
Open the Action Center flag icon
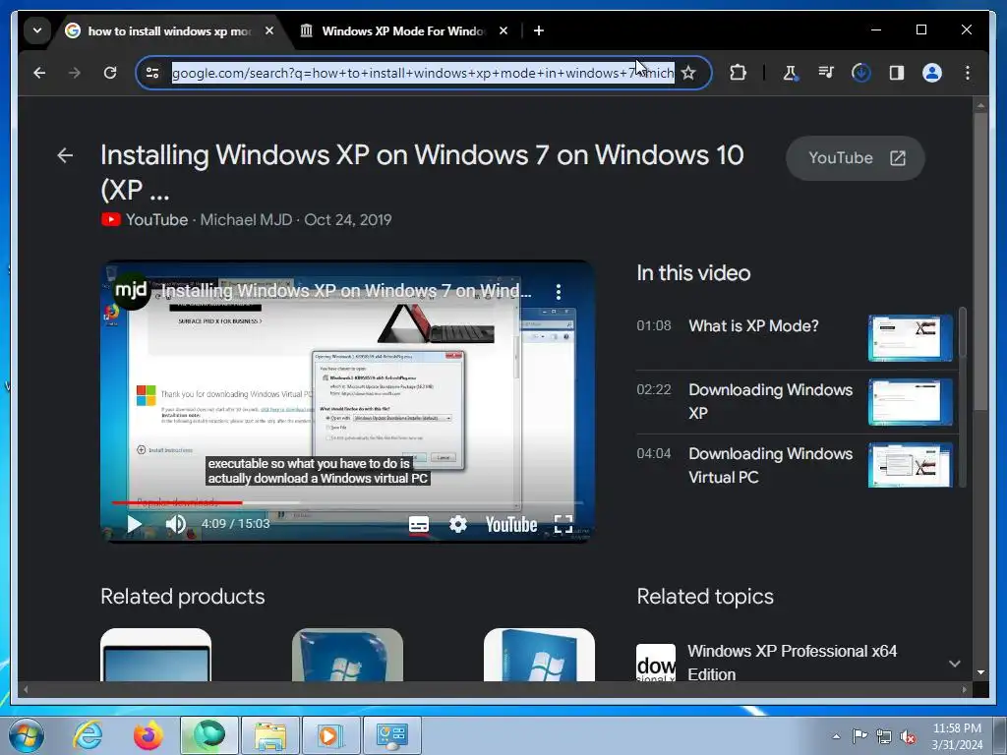(859, 735)
